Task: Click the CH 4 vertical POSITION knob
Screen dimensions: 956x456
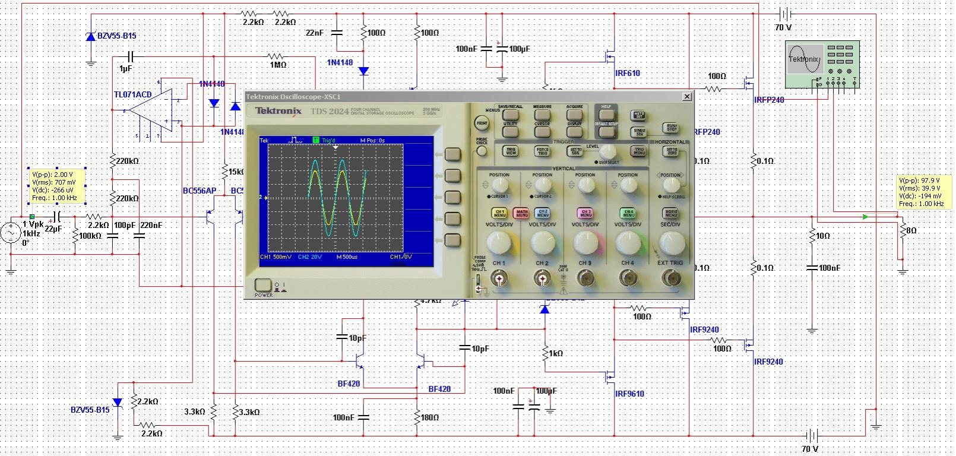Action: 628,186
